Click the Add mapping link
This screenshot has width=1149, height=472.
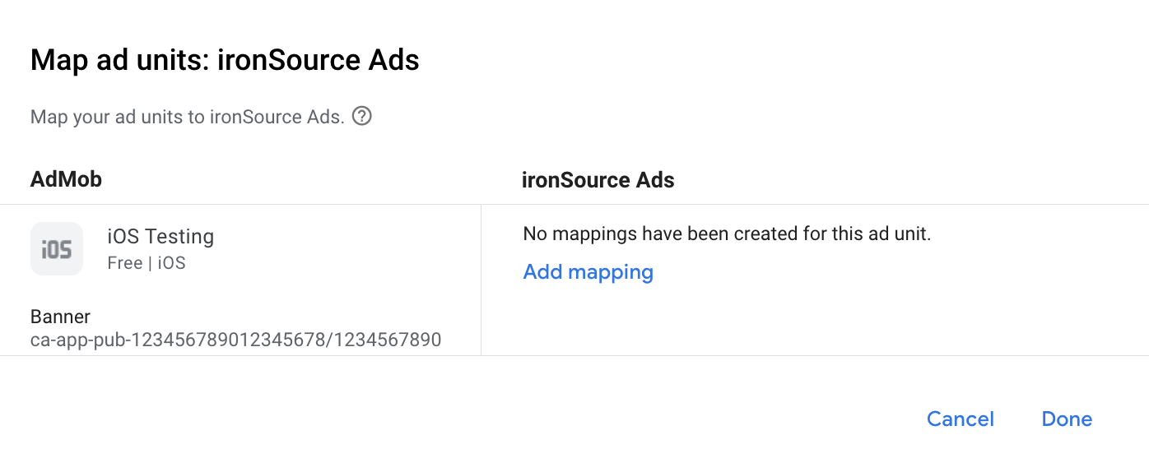click(x=588, y=272)
